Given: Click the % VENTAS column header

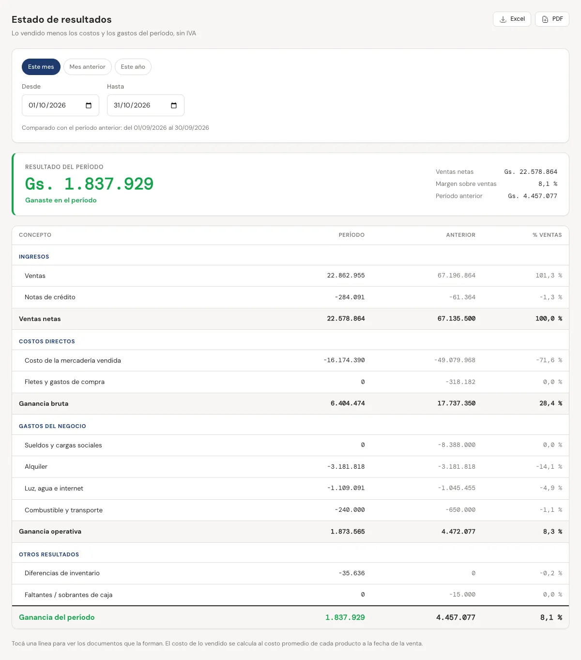Looking at the screenshot, I should [547, 235].
